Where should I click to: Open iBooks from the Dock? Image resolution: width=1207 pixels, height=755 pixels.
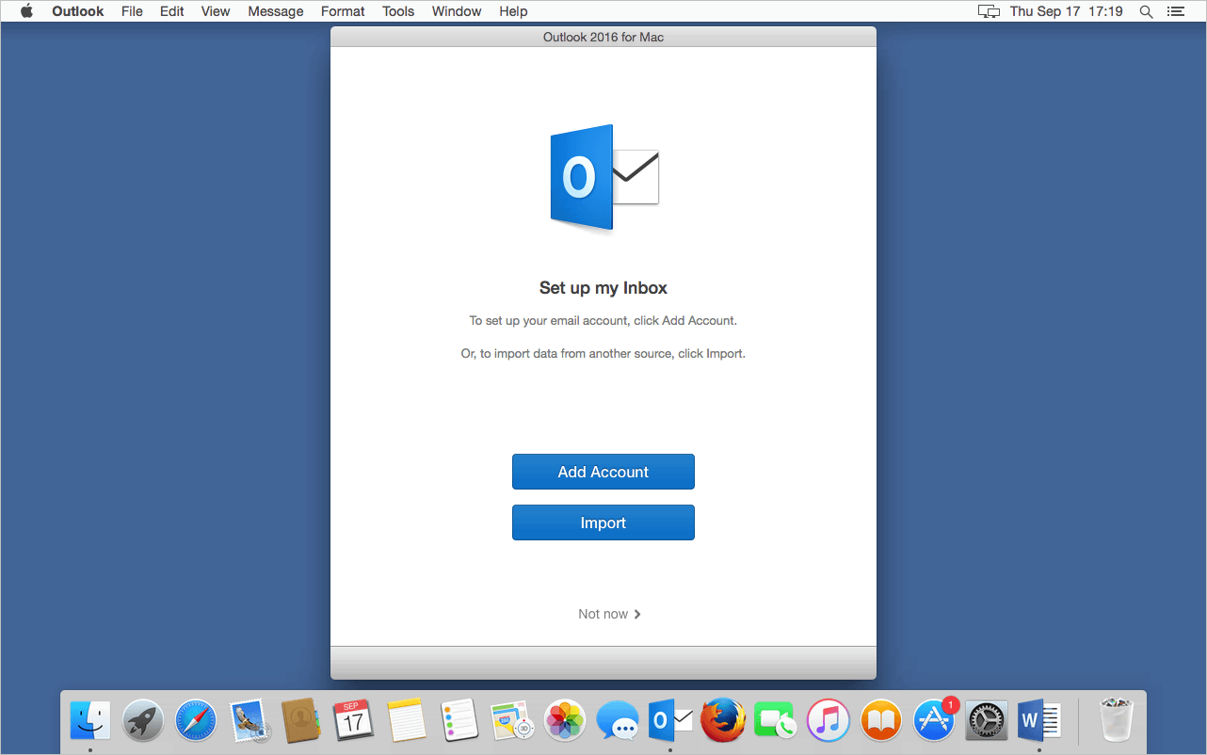pos(881,721)
